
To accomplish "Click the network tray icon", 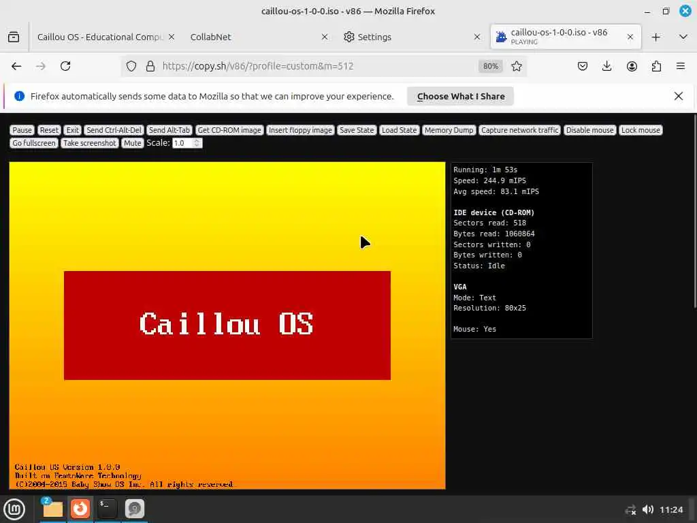I will pyautogui.click(x=630, y=509).
